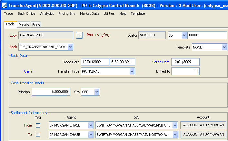The image size is (228, 141).
Task: Click the Cpty field showing CALYPARSMCB
Action: click(x=46, y=35)
